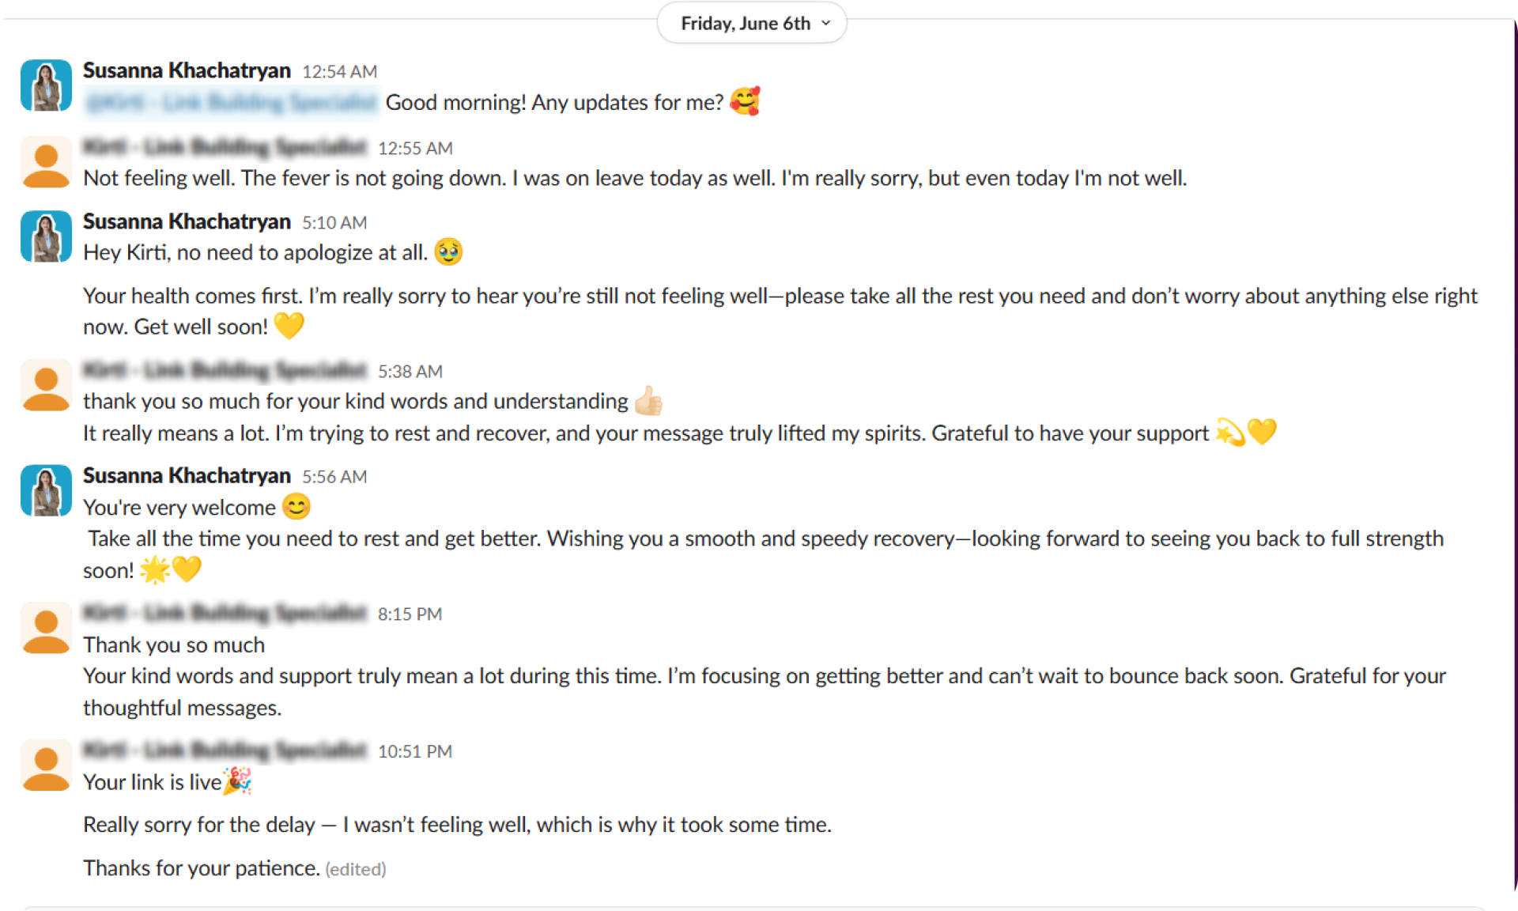Click the 5:38 AM timestamp
1518x911 pixels.
(x=410, y=372)
